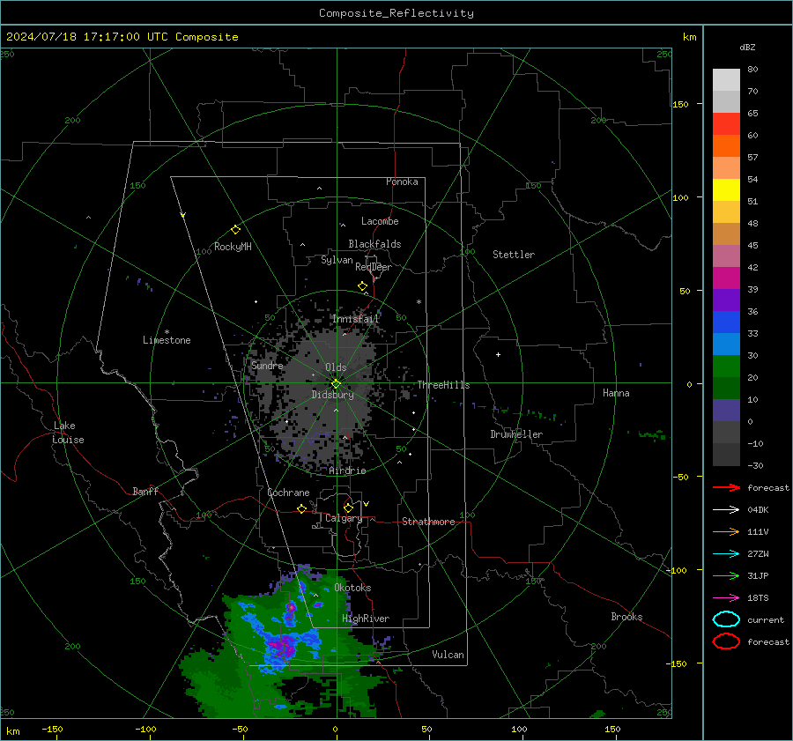The image size is (793, 741).
Task: Click the Innisfail label
Action: [356, 319]
